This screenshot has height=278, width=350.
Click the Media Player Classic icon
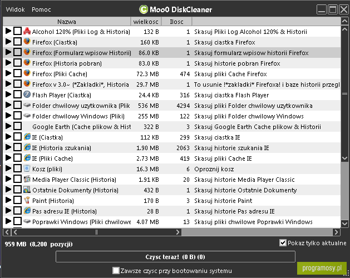27,178
